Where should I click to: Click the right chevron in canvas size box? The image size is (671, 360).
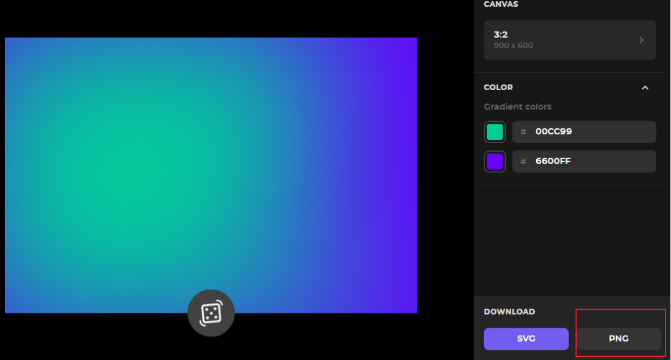[641, 40]
